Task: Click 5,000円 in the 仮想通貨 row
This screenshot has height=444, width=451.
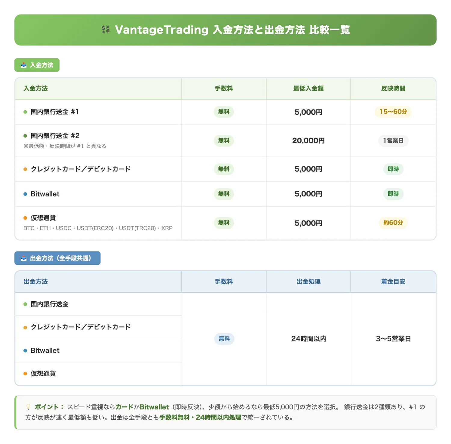Action: pos(308,223)
